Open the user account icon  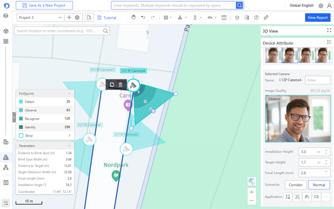click(329, 6)
